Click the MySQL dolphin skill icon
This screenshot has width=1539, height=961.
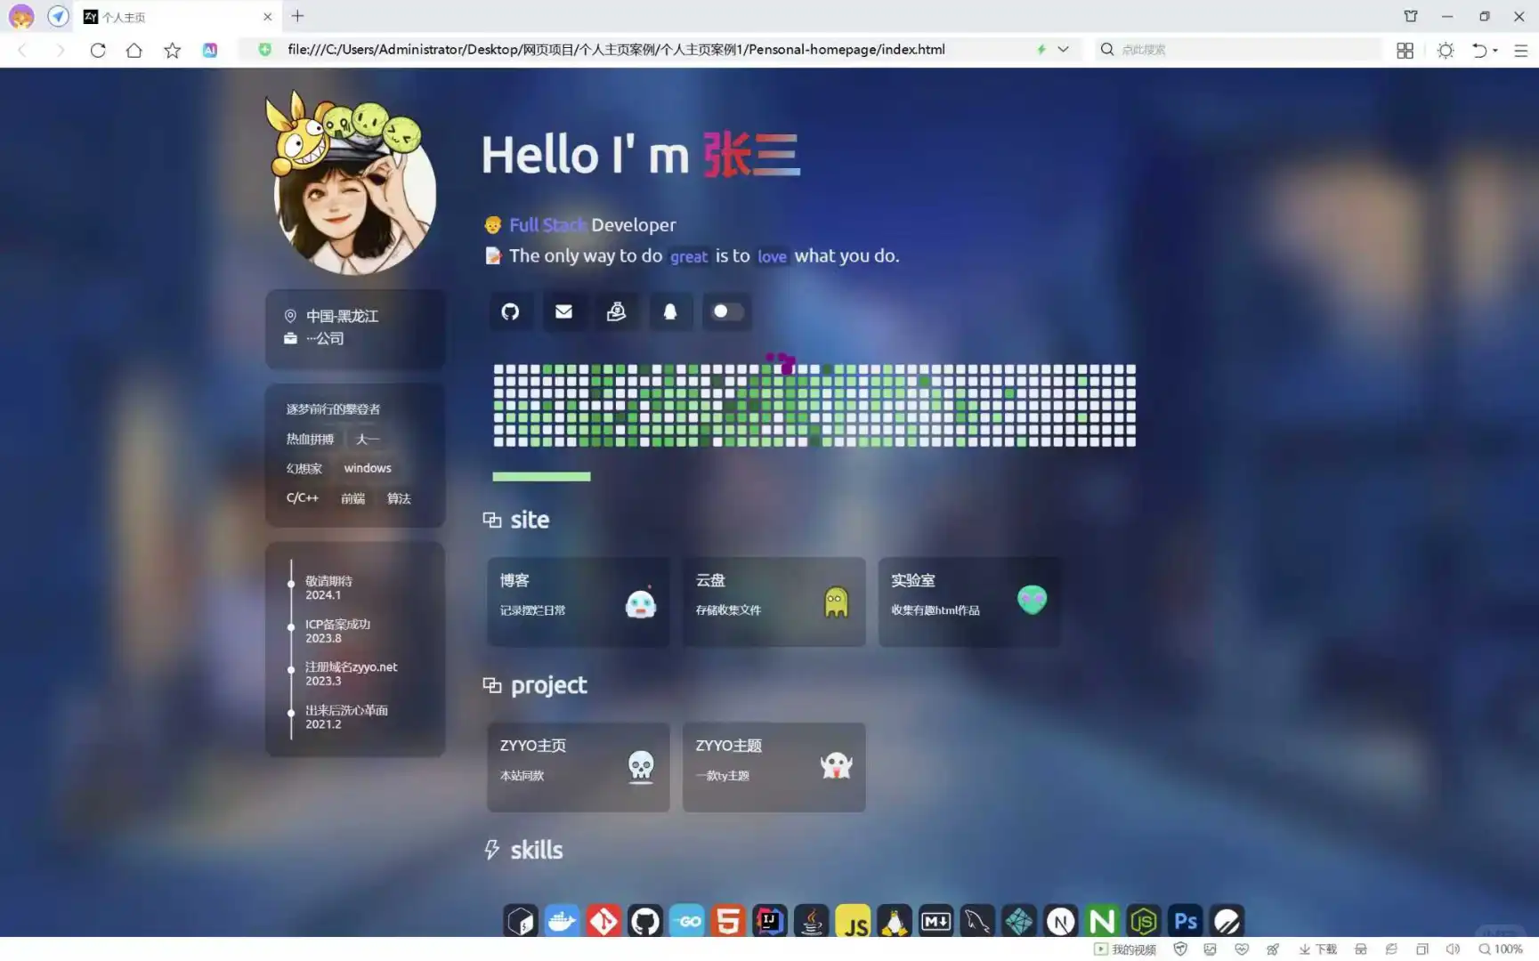coord(977,922)
